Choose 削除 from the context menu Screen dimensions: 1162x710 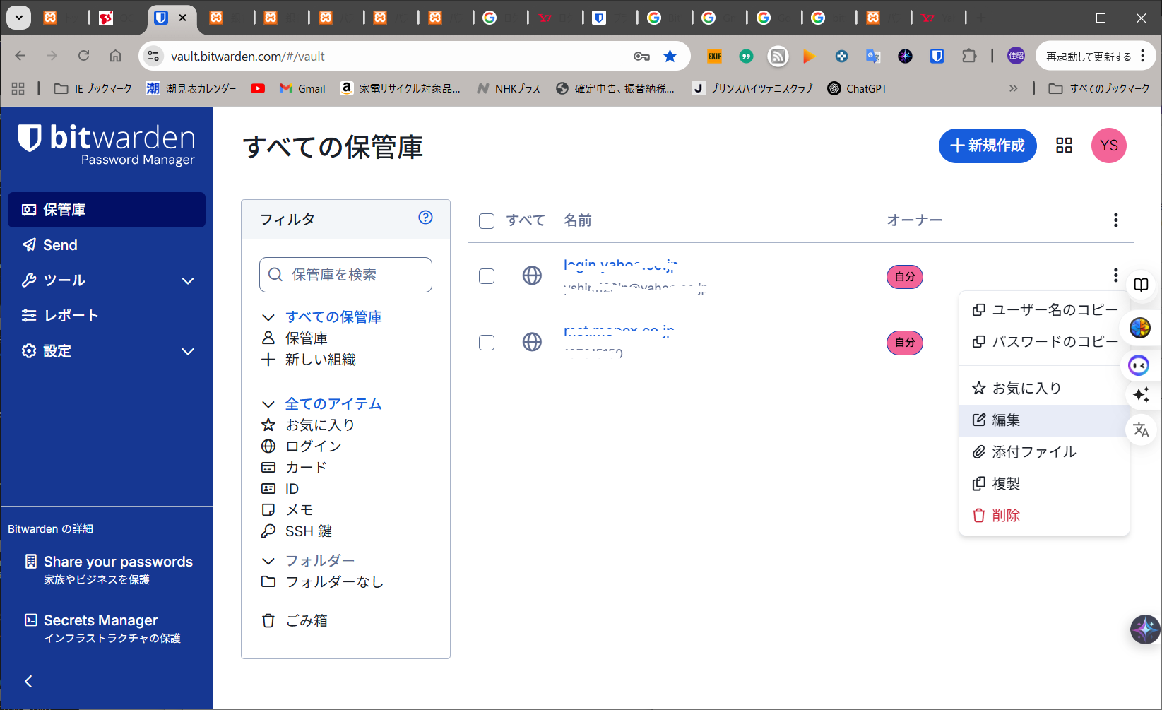point(1006,516)
